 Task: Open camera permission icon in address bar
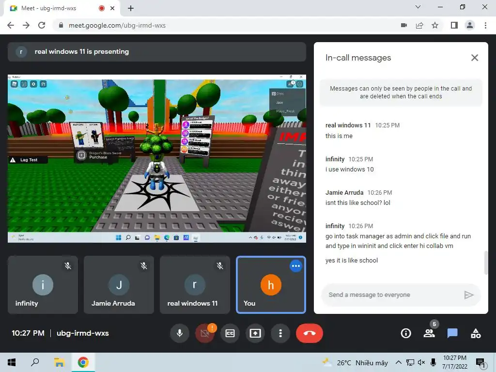point(404,25)
